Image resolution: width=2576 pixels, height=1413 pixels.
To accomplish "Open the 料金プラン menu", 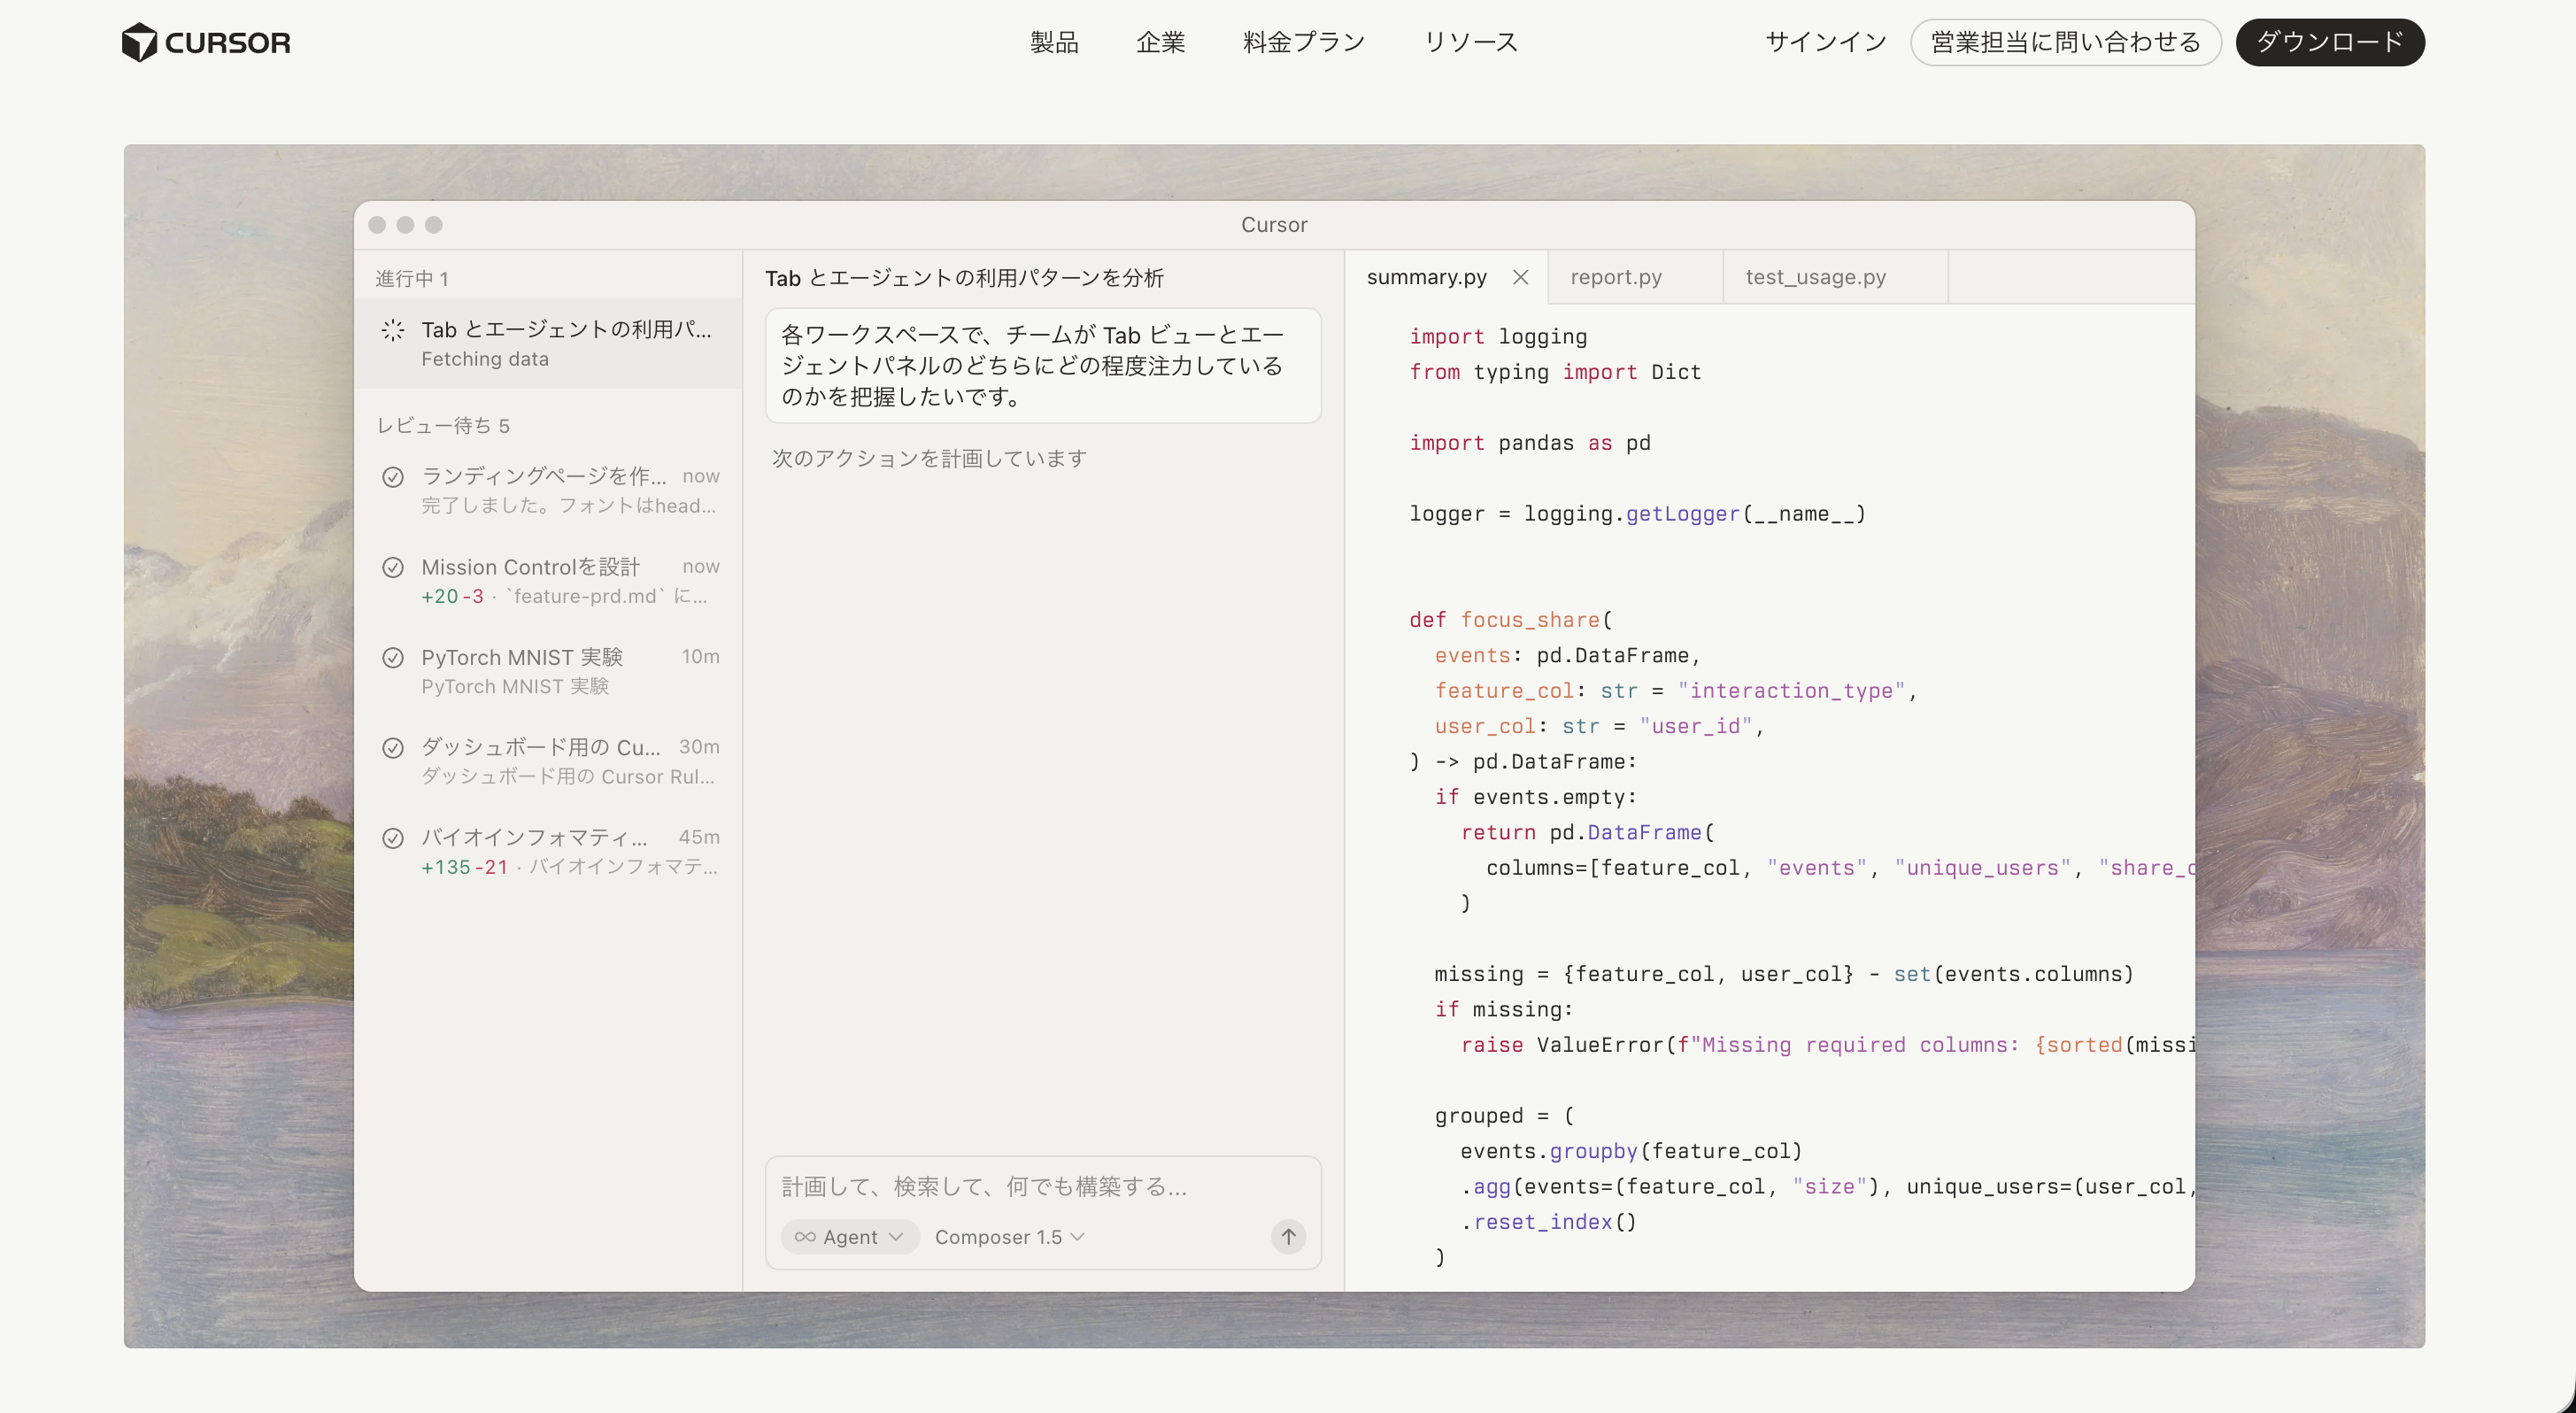I will point(1303,42).
